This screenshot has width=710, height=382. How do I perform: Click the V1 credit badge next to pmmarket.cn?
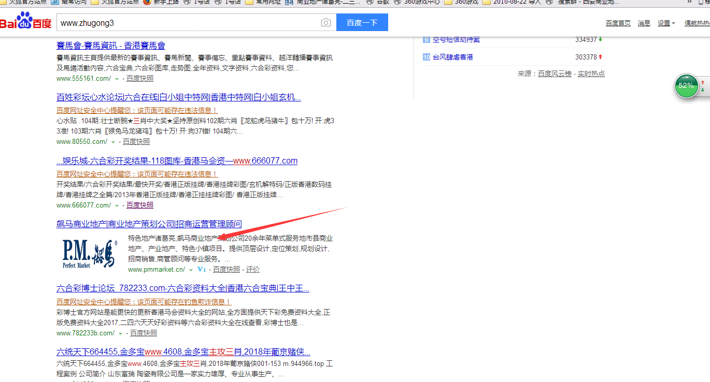point(202,270)
